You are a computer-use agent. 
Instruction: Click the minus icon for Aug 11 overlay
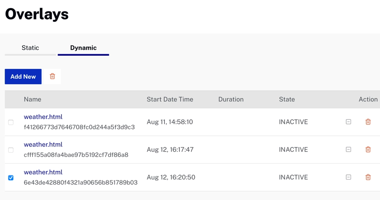348,122
